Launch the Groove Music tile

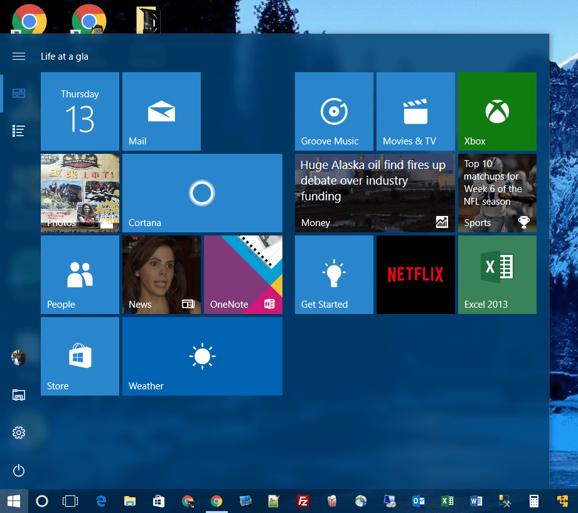pos(334,111)
